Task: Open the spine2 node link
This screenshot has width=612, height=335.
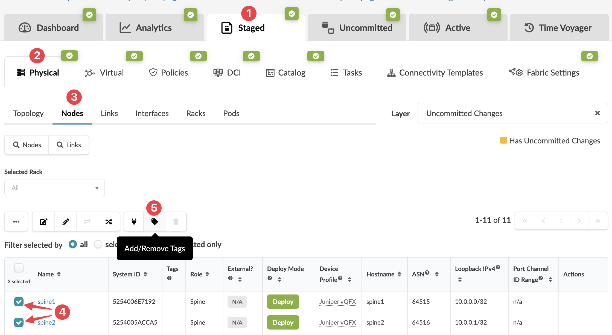Action: coord(46,322)
